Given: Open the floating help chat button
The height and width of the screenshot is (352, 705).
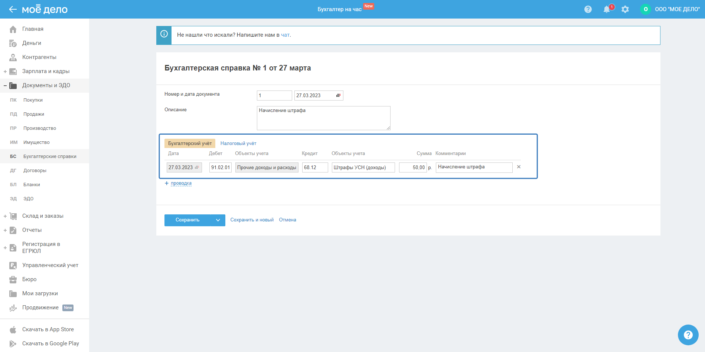Looking at the screenshot, I should point(688,335).
